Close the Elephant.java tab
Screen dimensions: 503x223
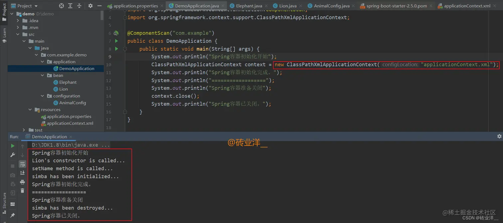tap(266, 6)
